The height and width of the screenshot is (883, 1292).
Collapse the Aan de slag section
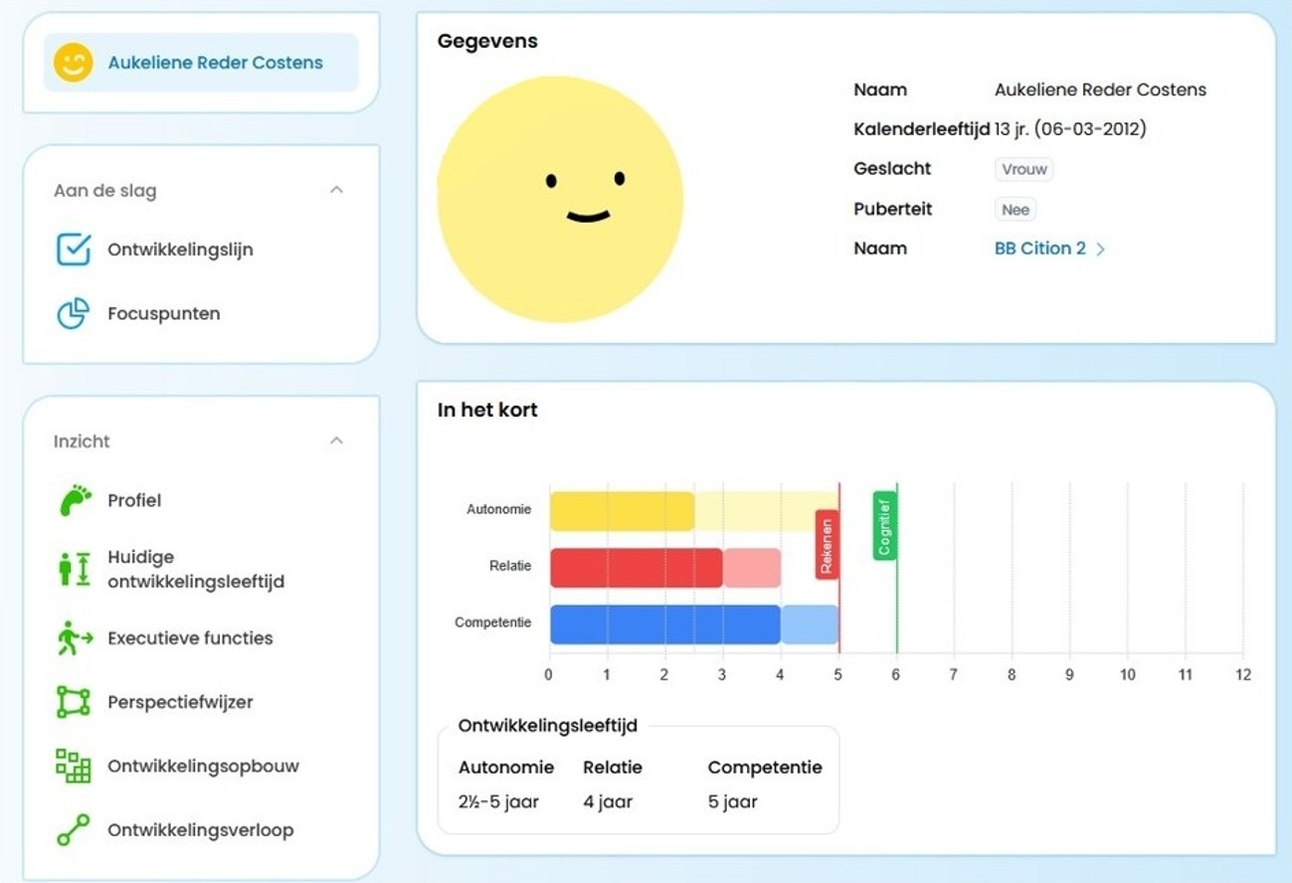coord(336,190)
